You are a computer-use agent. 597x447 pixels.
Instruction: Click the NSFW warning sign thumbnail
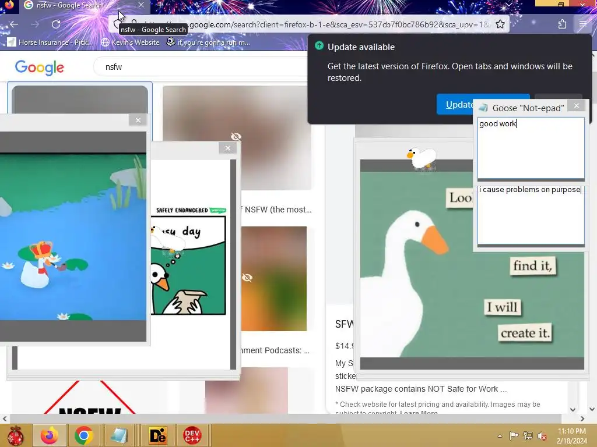90,398
